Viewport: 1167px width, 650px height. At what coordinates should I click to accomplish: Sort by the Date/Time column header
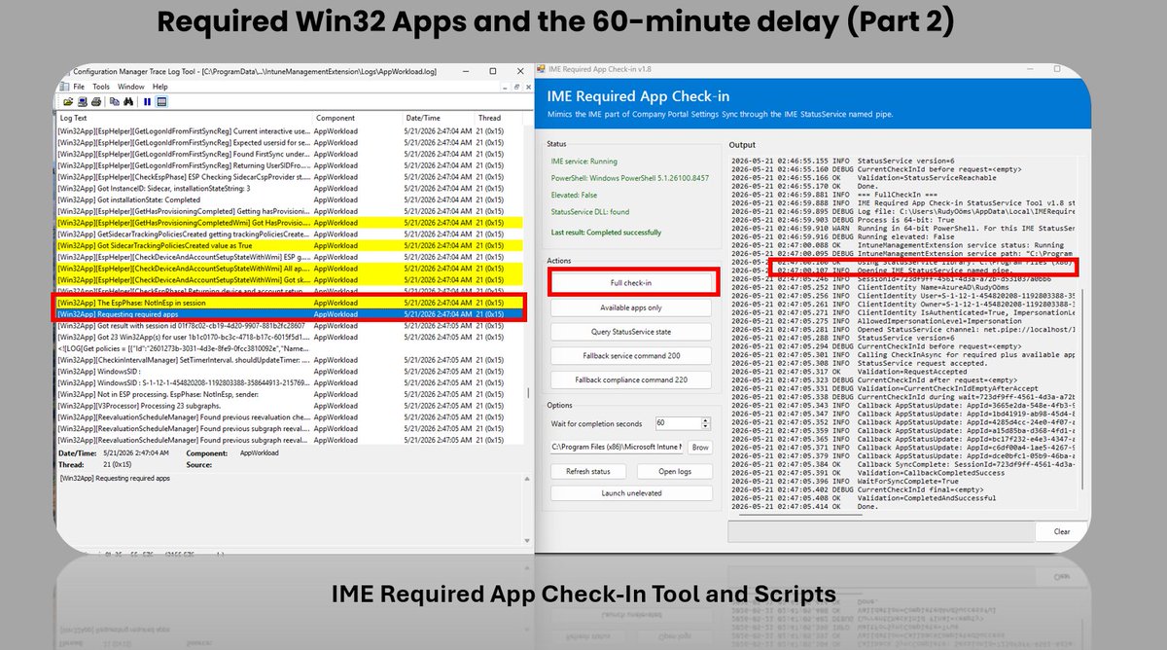click(438, 118)
